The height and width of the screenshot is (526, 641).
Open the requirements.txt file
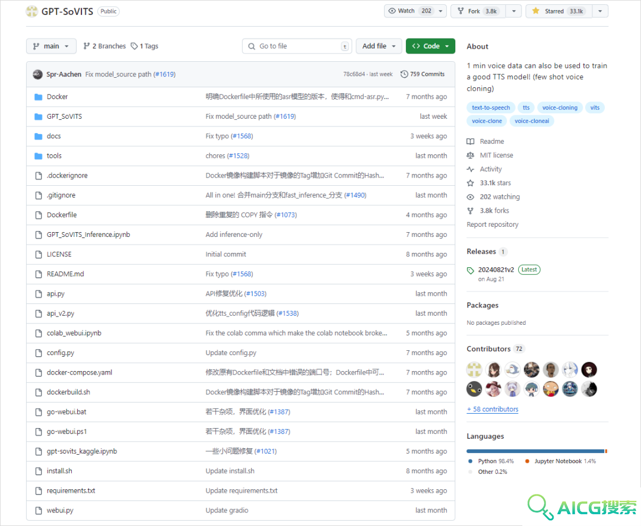[x=71, y=491]
